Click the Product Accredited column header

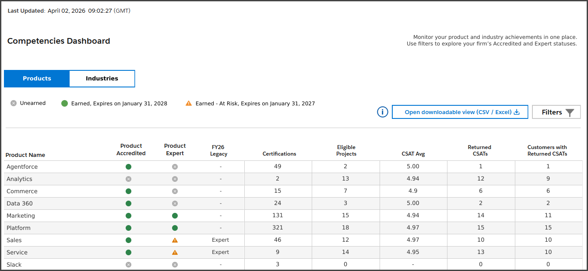(131, 149)
